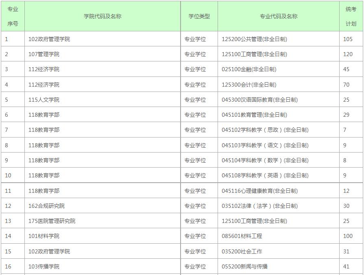Select the 045116心理健康教育(非全日制) cell
The height and width of the screenshot is (275, 364).
coord(268,191)
